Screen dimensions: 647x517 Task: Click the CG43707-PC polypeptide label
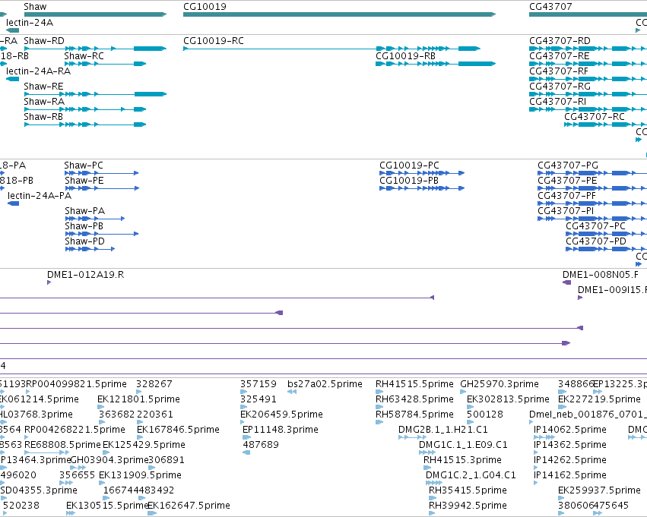click(595, 226)
